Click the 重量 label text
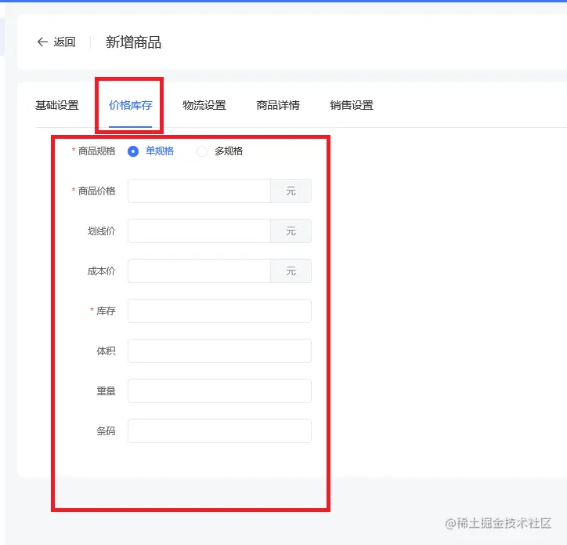Image resolution: width=567 pixels, height=545 pixels. pos(106,391)
